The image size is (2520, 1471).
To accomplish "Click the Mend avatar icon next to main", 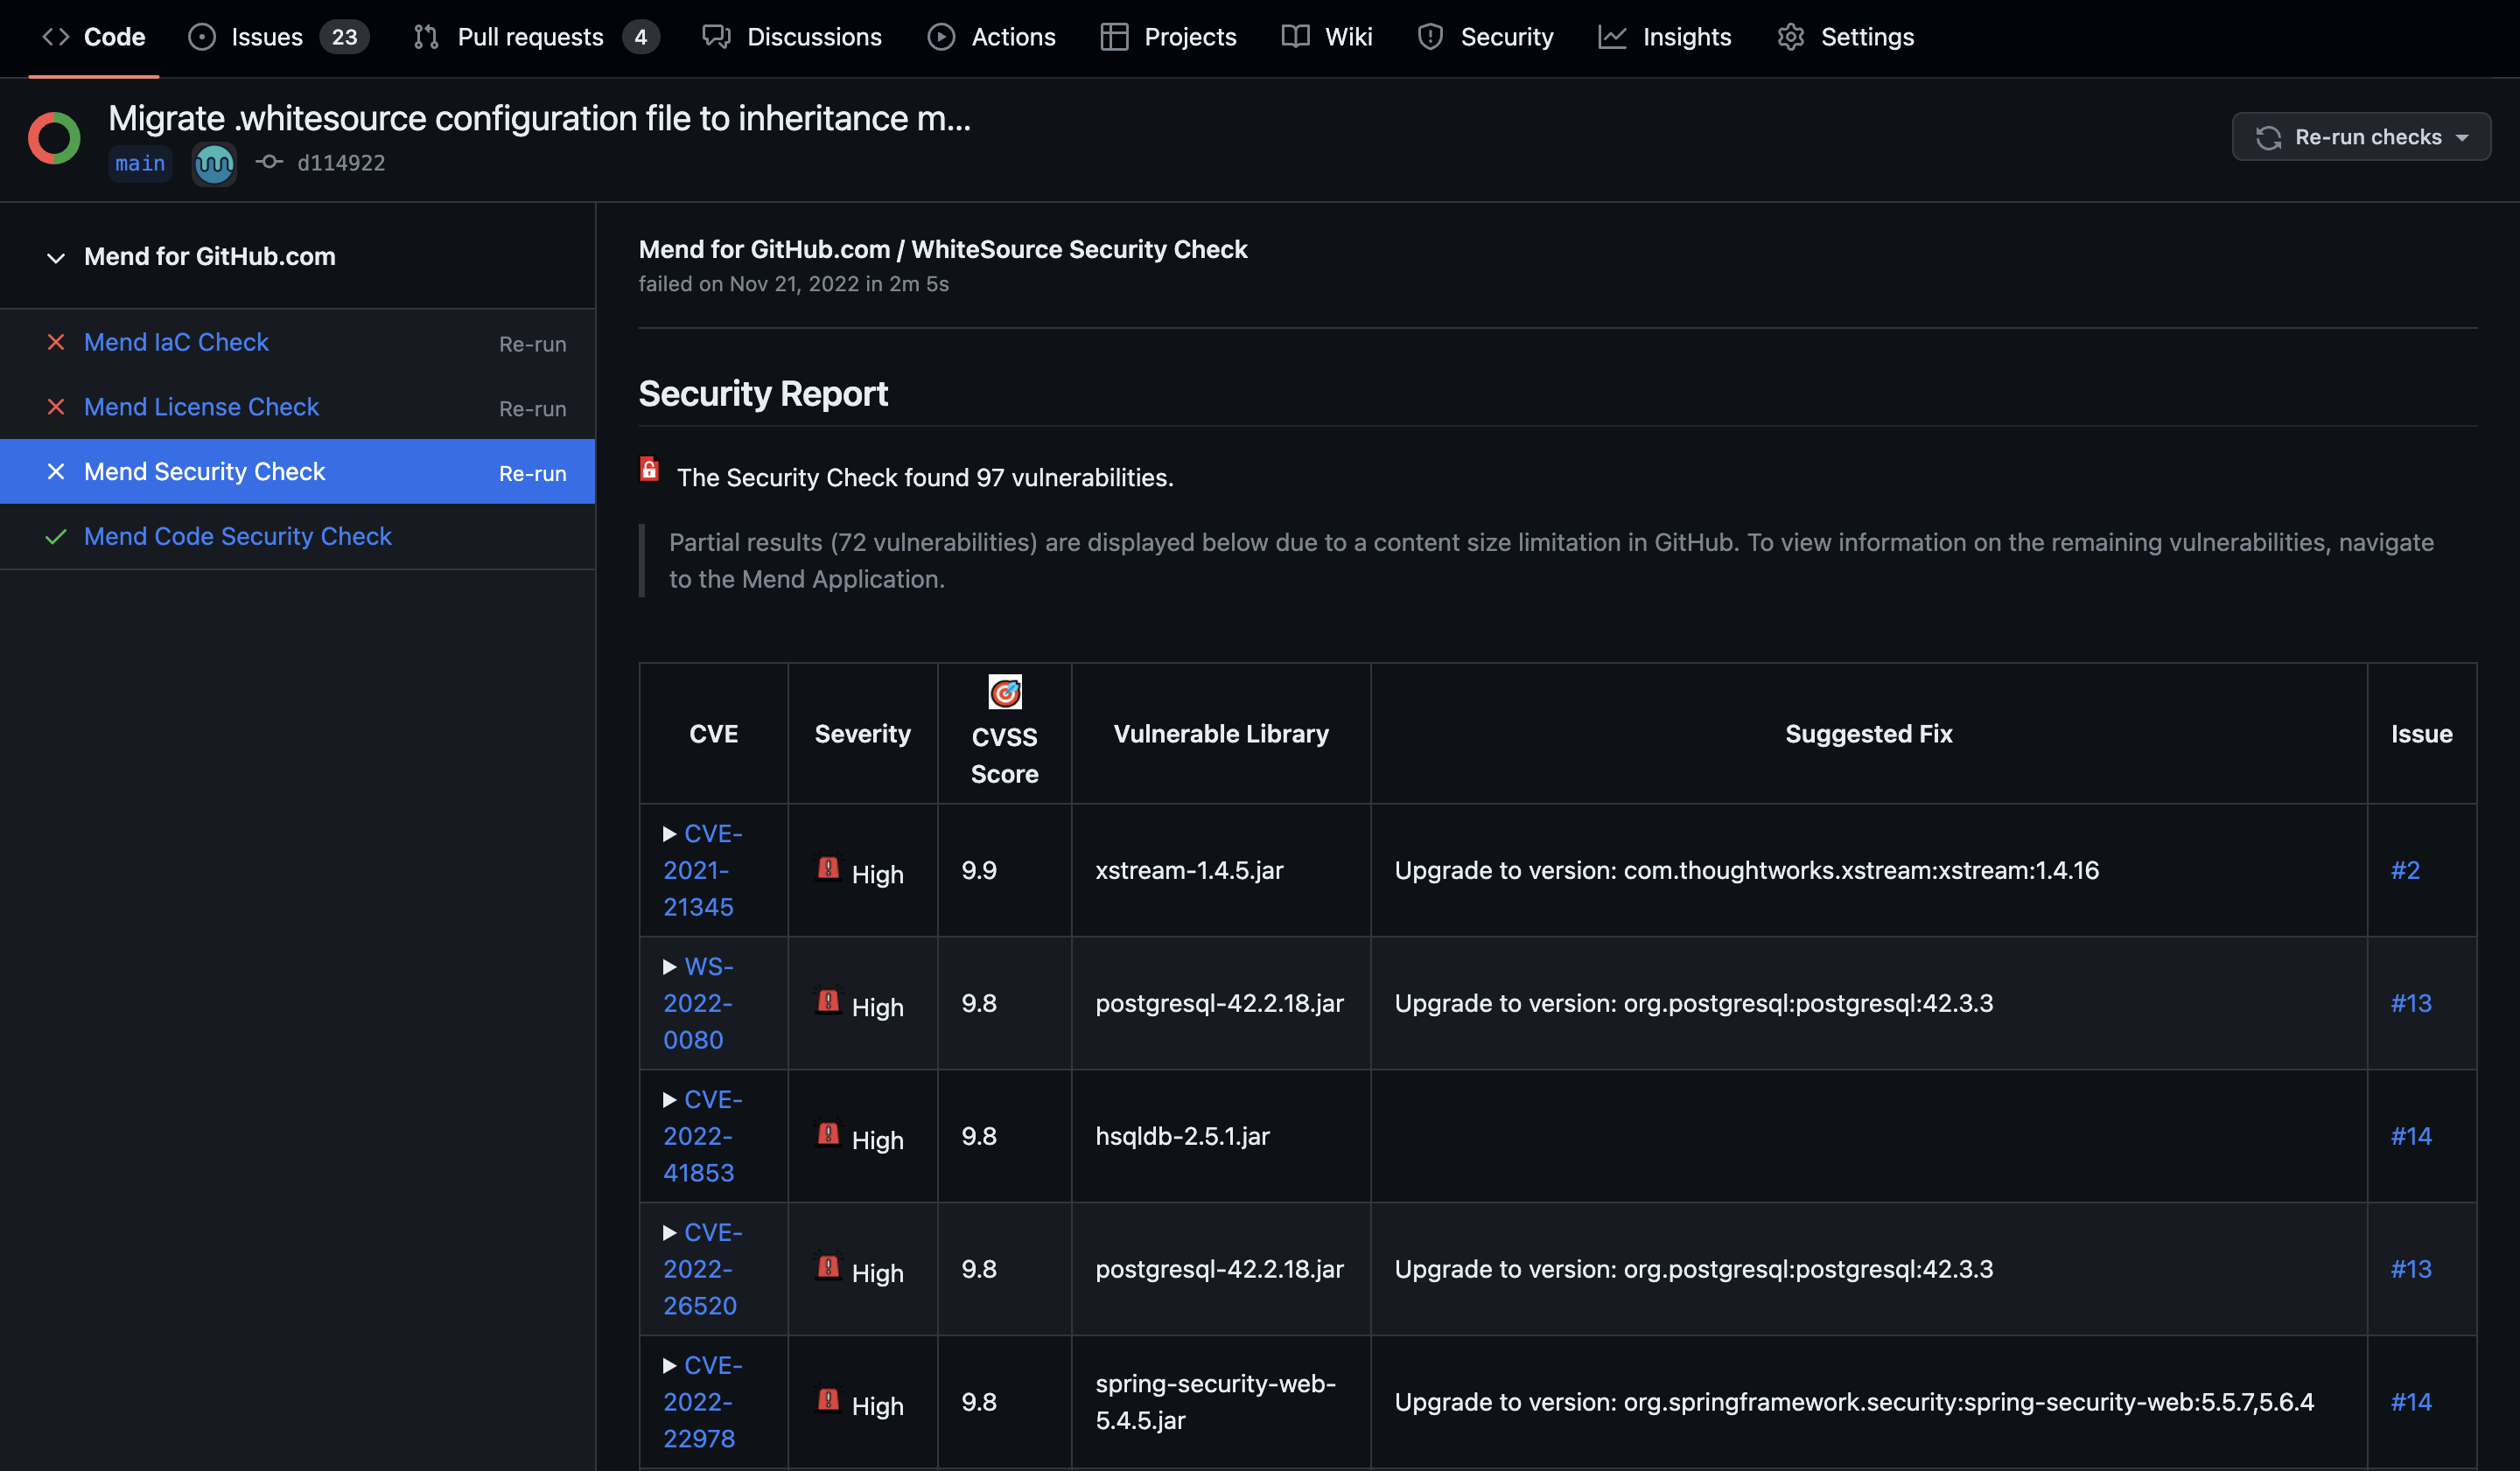I will (x=214, y=164).
